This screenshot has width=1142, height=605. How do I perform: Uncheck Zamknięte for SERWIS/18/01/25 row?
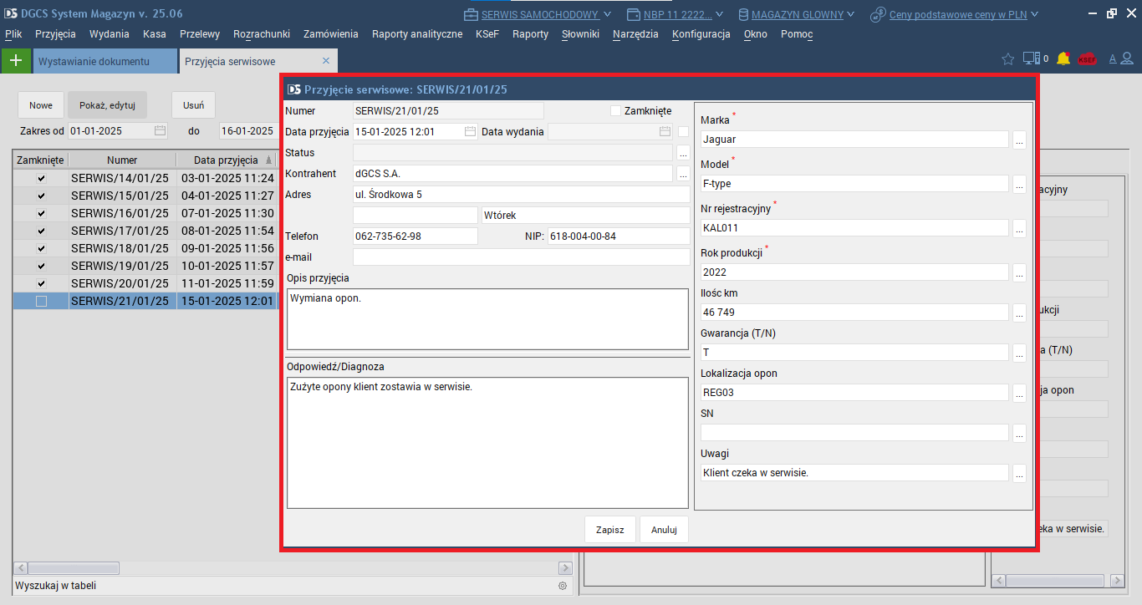coord(41,248)
